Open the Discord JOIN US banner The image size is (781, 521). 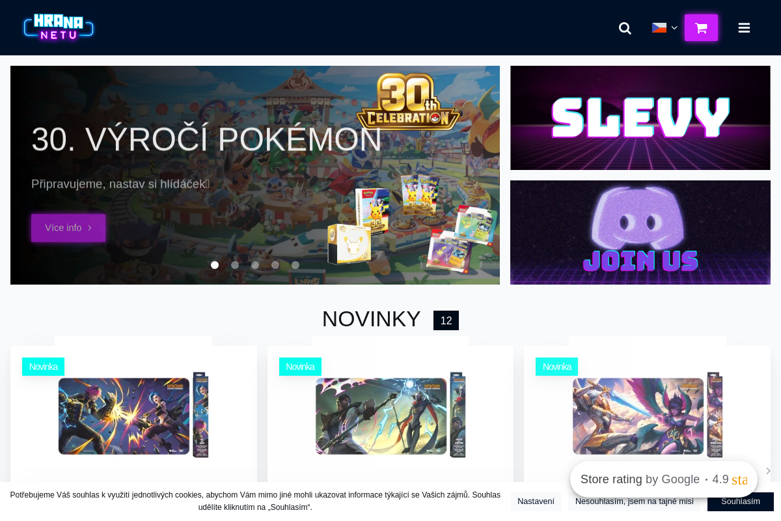point(640,232)
